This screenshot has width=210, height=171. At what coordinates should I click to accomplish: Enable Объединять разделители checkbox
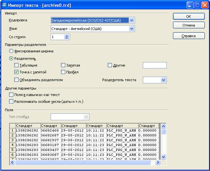coord(16,80)
